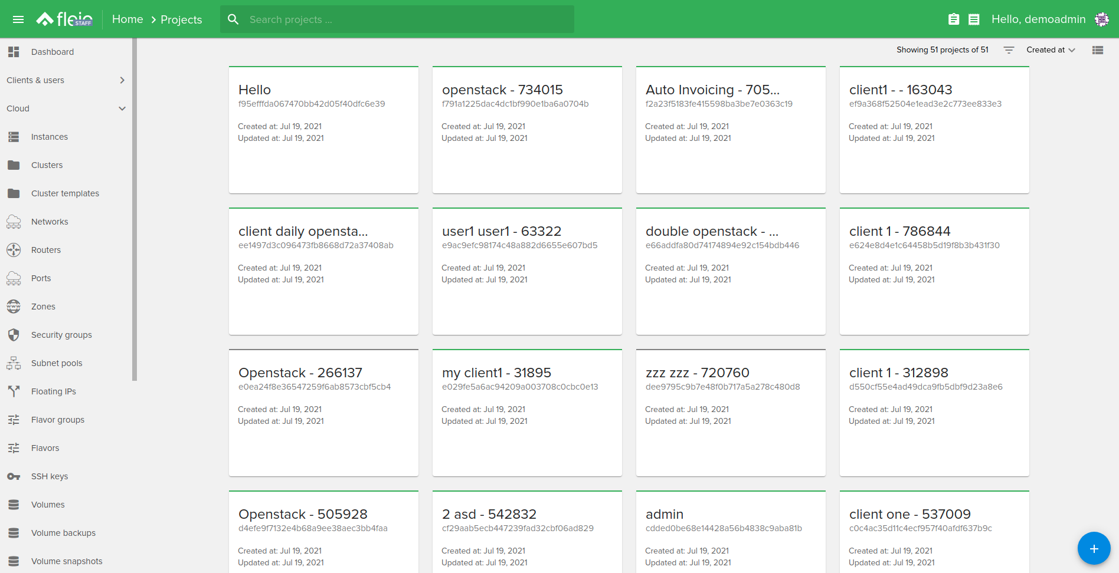This screenshot has width=1119, height=573.
Task: Click the demoadmin avatar image
Action: (1101, 19)
